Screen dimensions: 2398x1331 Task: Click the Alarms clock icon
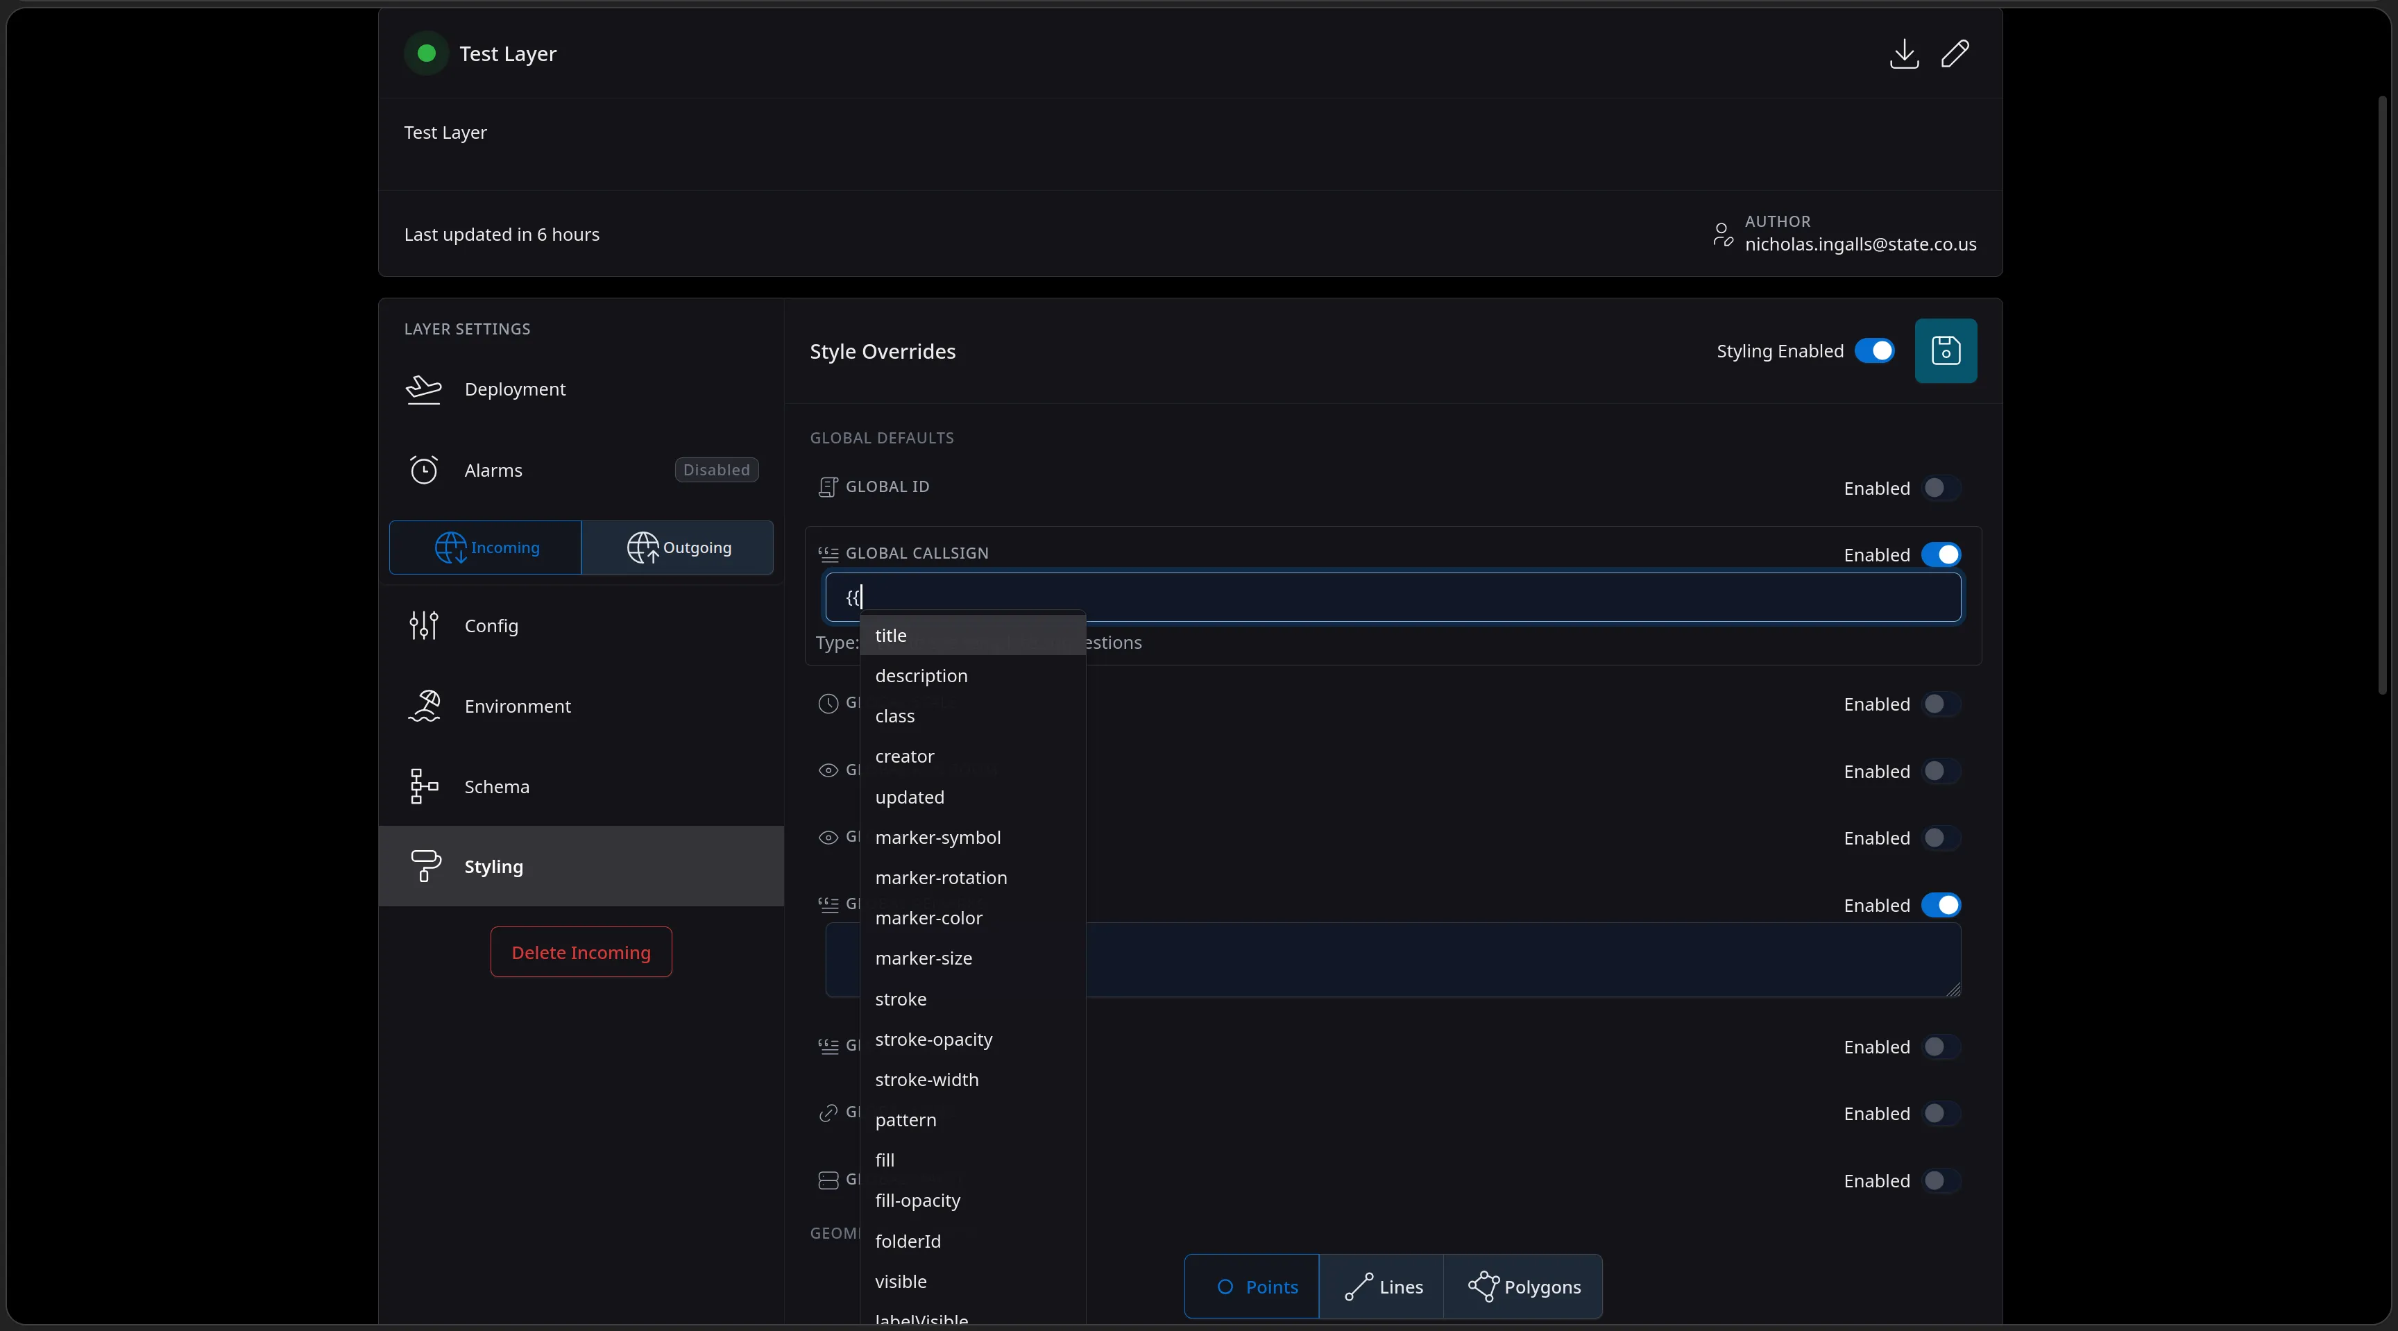point(423,470)
